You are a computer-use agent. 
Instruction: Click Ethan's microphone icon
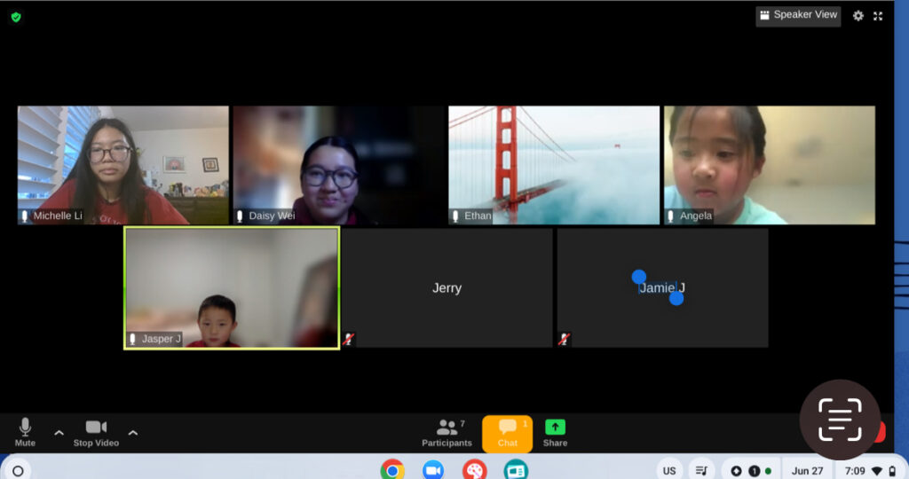pos(455,216)
